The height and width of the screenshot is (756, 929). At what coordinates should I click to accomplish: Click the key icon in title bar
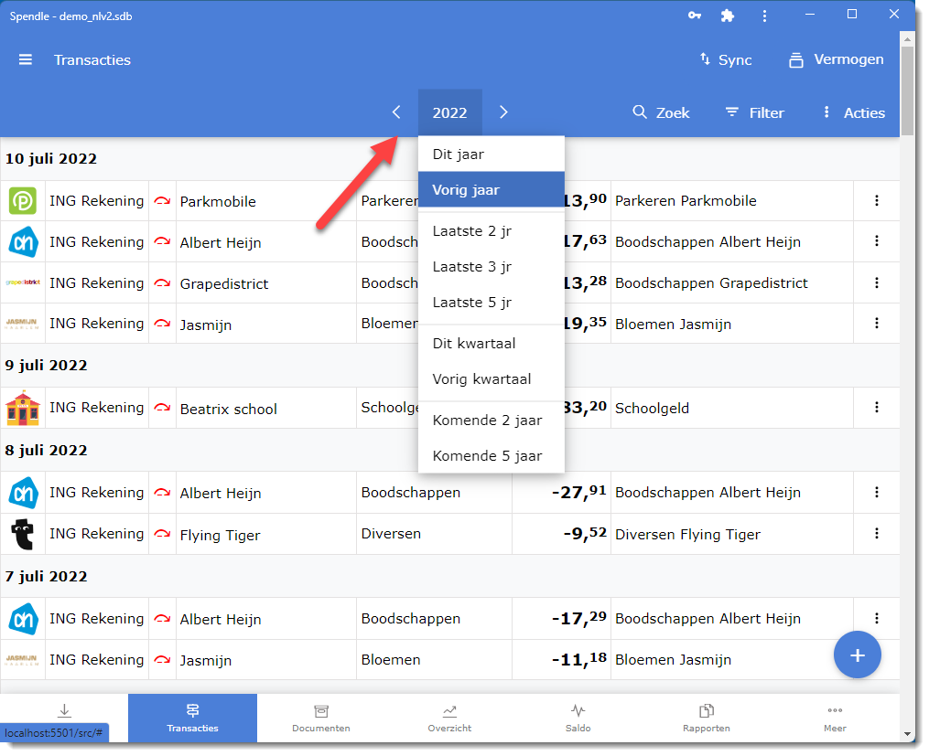pos(695,16)
